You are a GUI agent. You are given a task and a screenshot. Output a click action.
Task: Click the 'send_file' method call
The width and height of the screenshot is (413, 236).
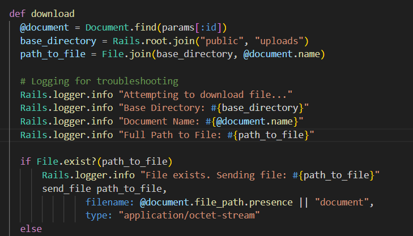66,189
